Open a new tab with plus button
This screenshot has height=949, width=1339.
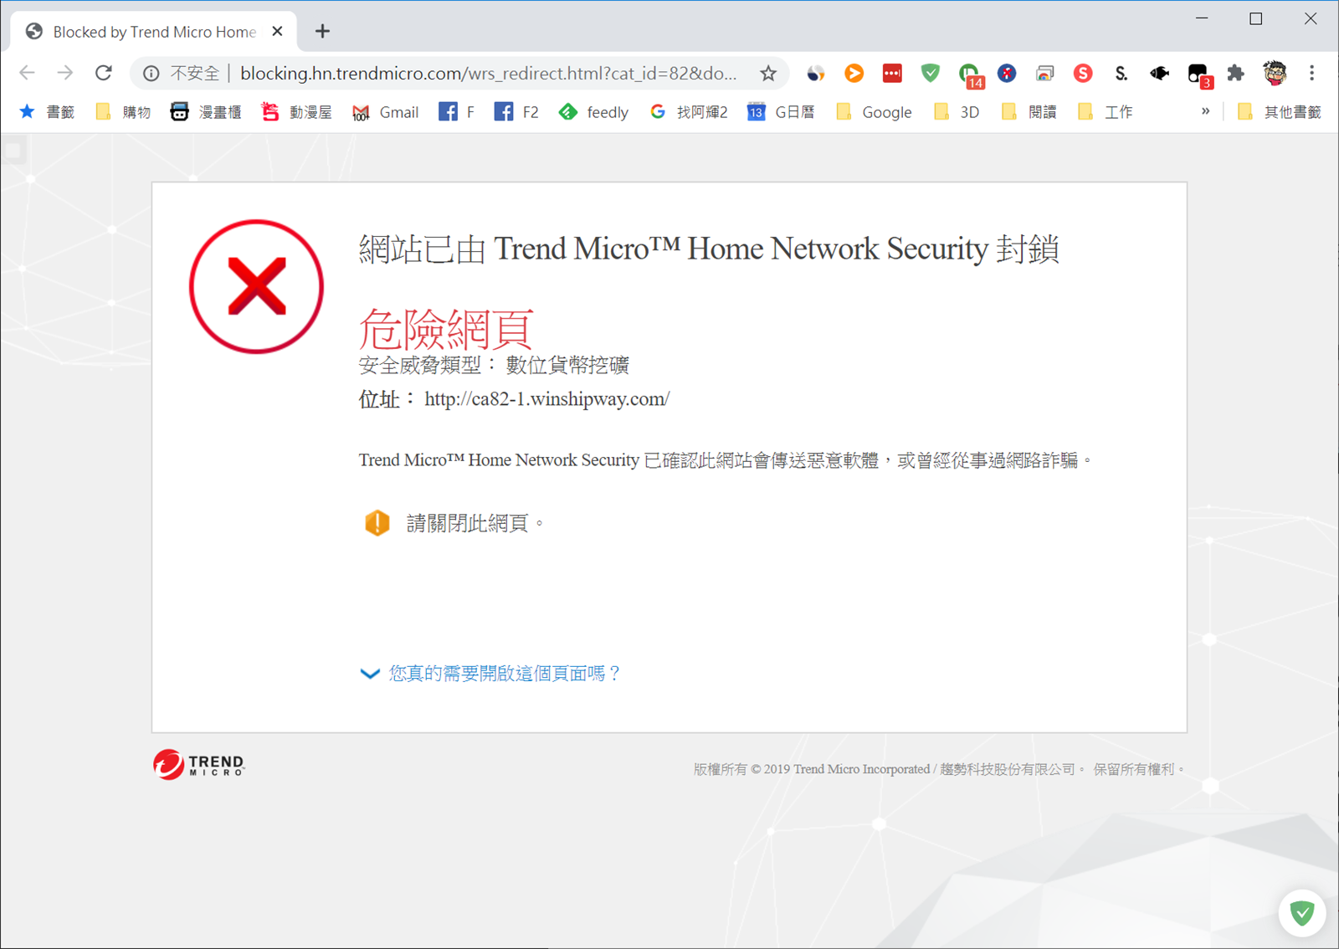coord(322,32)
